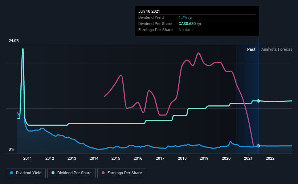Click the 24.0% y-axis label

[x=14, y=41]
